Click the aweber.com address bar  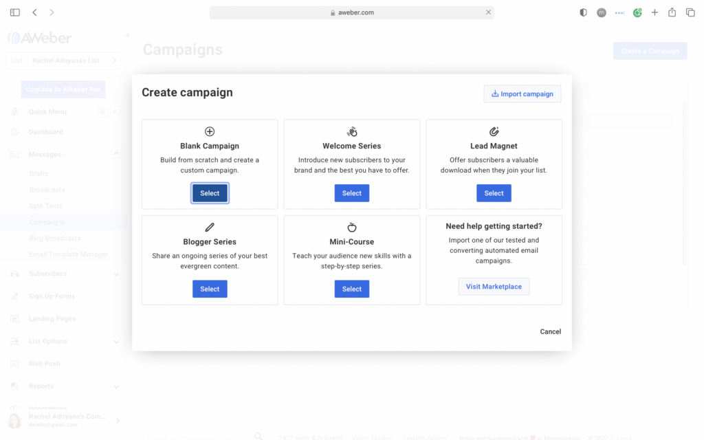(x=351, y=12)
